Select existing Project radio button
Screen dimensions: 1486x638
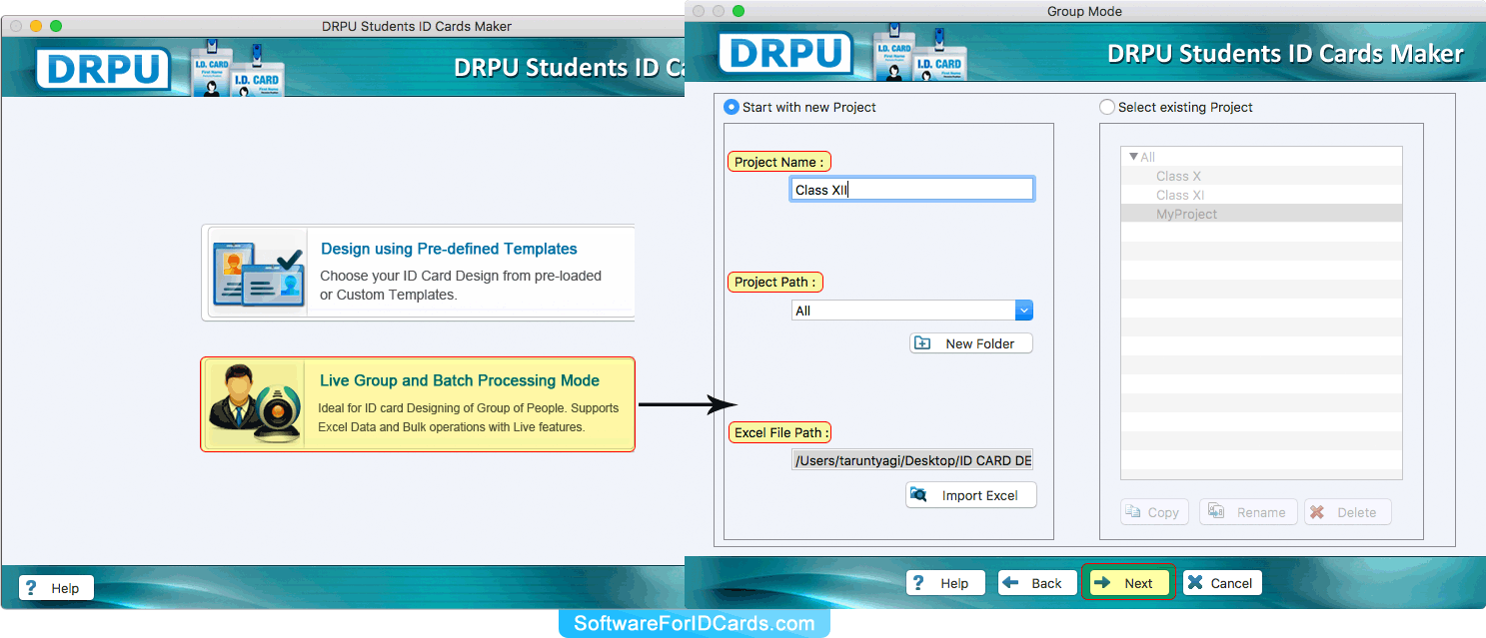[1106, 107]
